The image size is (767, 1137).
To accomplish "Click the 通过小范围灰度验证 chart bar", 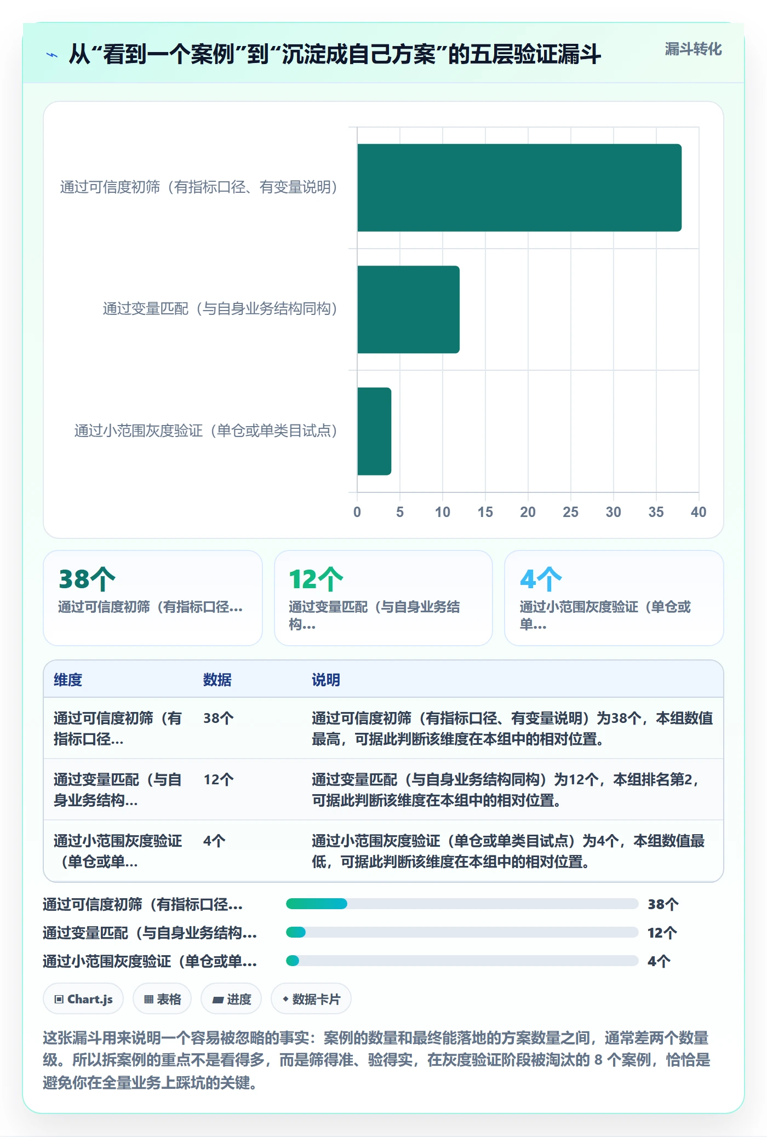I will pyautogui.click(x=374, y=431).
